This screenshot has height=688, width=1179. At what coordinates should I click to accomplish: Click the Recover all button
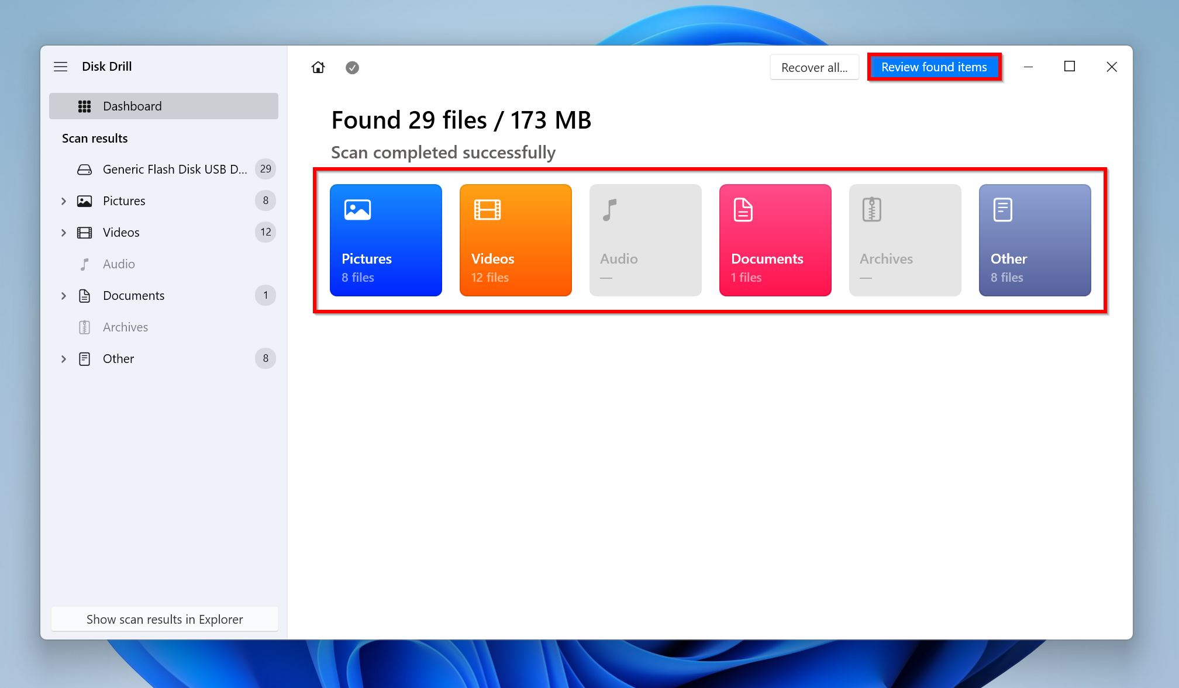coord(813,66)
